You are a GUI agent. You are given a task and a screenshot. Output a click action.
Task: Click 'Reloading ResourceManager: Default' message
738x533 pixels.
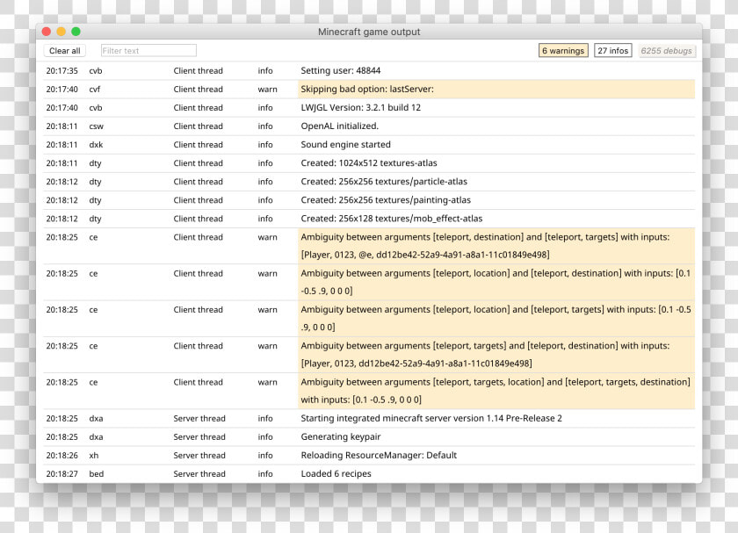click(379, 456)
